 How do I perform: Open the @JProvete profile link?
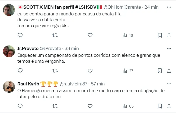click(x=51, y=49)
